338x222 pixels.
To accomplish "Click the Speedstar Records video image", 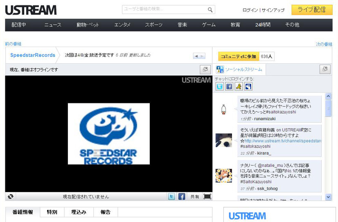I will tap(109, 134).
